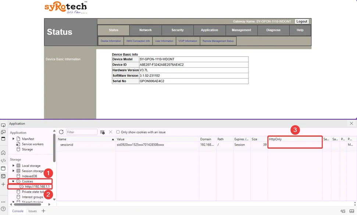Click the sidebar horizontal scrollbar thumb
The image size is (357, 215).
click(28, 204)
